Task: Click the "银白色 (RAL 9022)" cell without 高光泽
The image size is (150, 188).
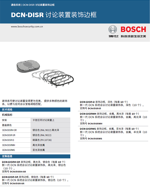Action: (50, 135)
